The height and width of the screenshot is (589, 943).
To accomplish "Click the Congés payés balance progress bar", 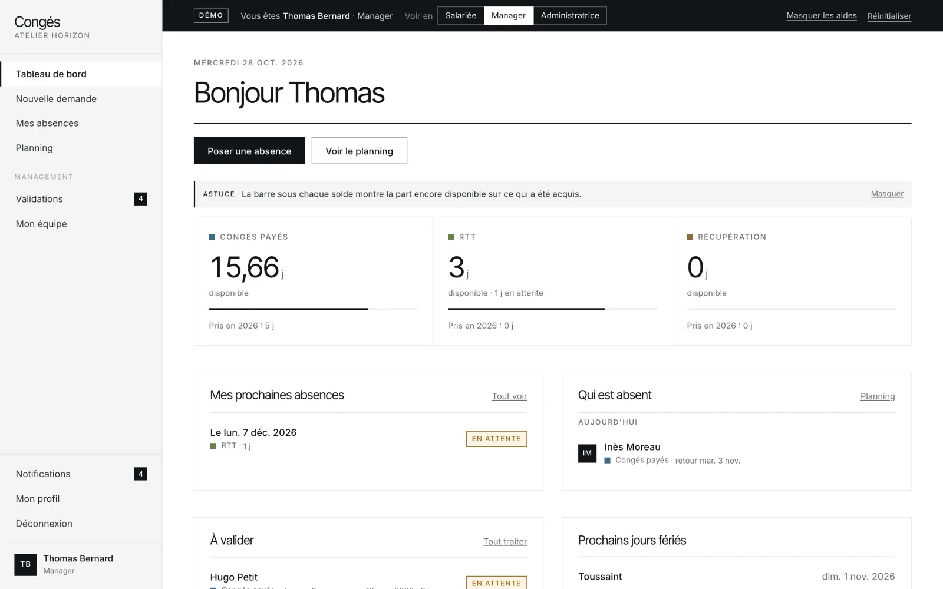I will [314, 309].
